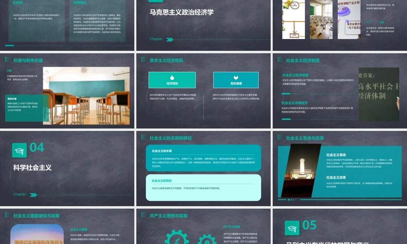Viewport: 407px width, 244px height.
Task: Click the dotted grid icon beside 资本主义经济危机
Action: 144,59
